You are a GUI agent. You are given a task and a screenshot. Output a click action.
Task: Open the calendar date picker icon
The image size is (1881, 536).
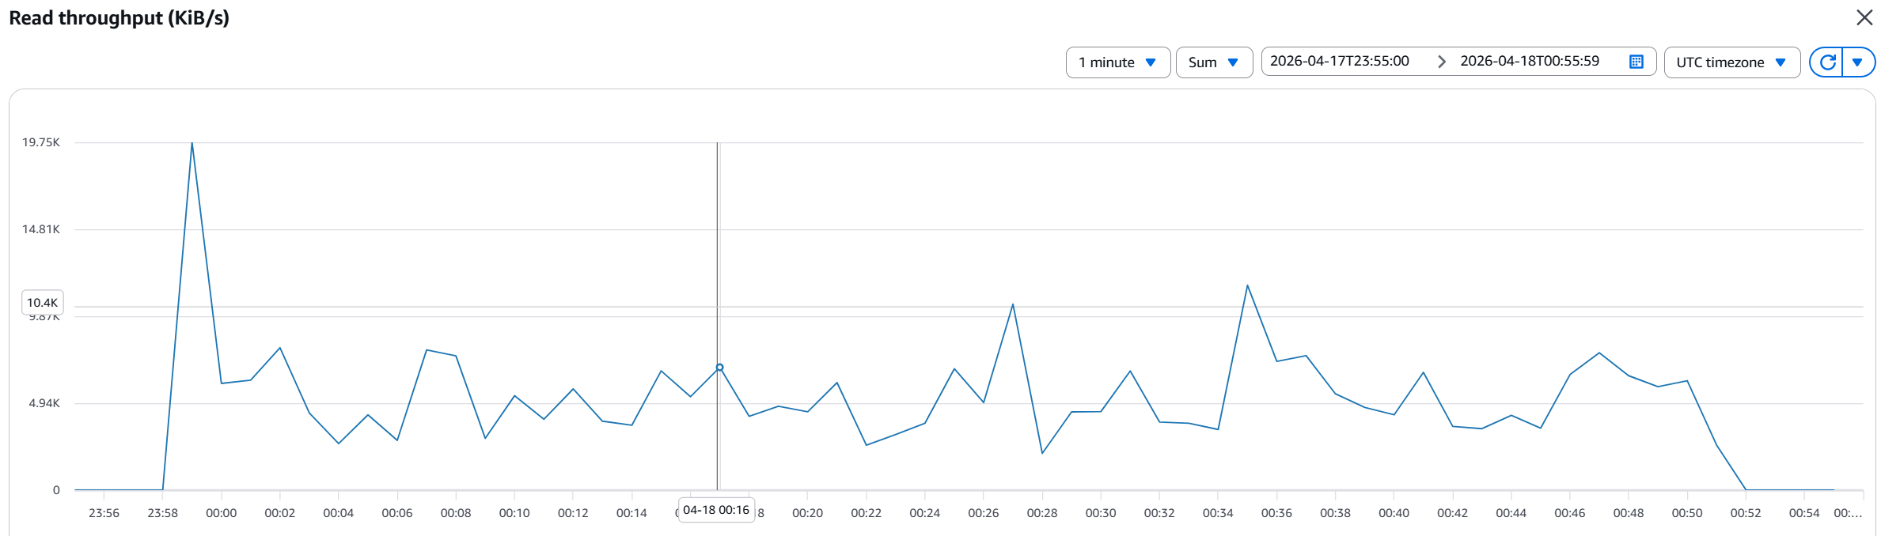pyautogui.click(x=1636, y=62)
